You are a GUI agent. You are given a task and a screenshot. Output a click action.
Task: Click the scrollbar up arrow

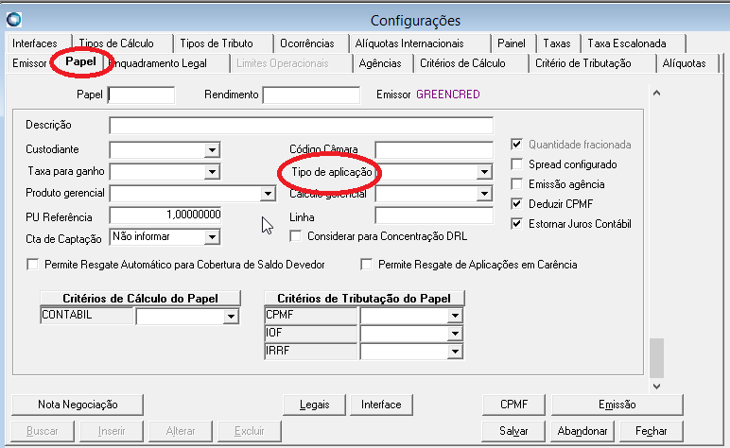(x=656, y=93)
